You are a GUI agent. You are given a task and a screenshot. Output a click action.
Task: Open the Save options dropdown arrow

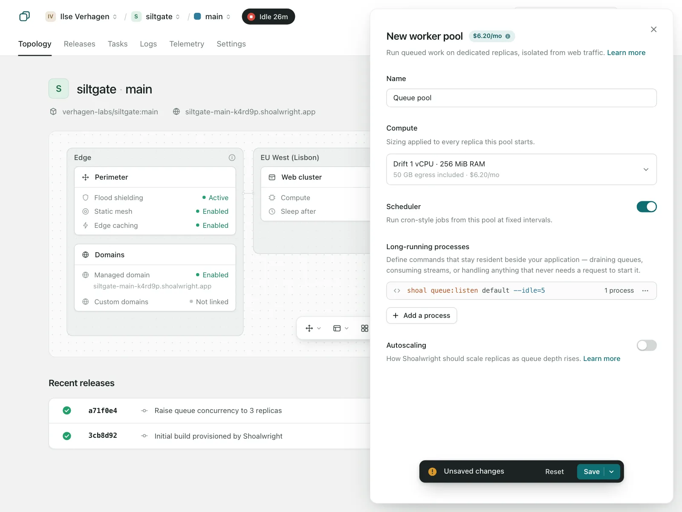click(612, 471)
